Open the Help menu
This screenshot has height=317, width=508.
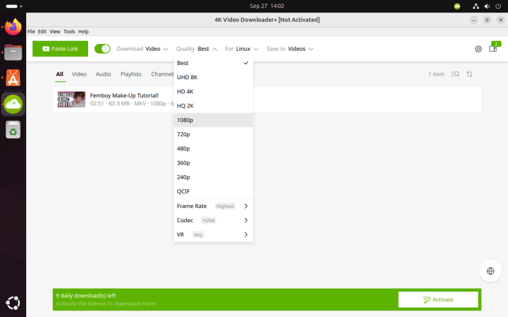[x=83, y=32]
